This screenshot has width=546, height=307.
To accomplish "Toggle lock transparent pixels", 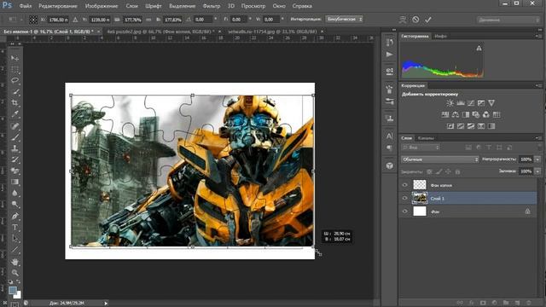I will click(x=429, y=171).
